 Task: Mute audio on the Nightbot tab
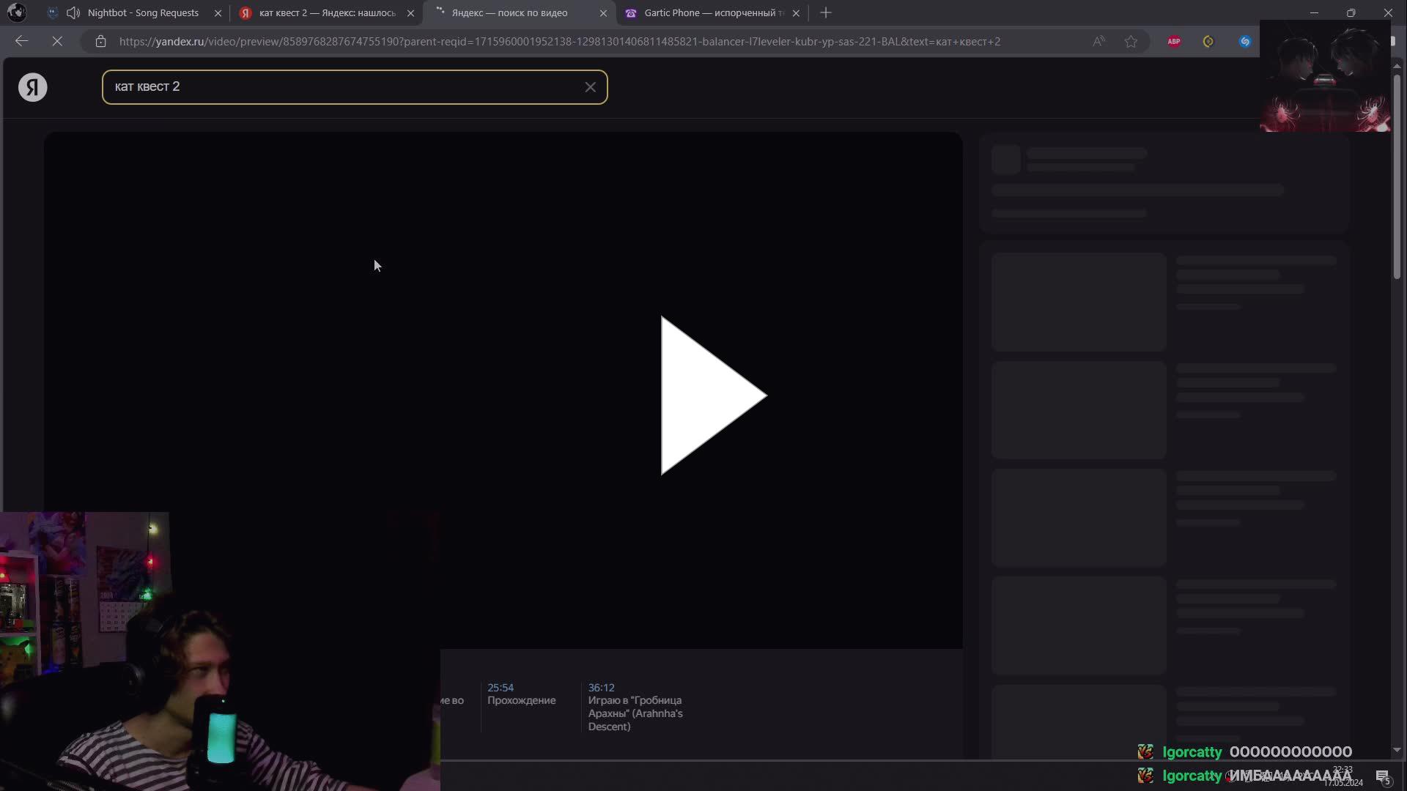coord(73,12)
